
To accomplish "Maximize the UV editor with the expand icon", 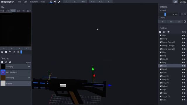I will pyautogui.click(x=2, y=52).
